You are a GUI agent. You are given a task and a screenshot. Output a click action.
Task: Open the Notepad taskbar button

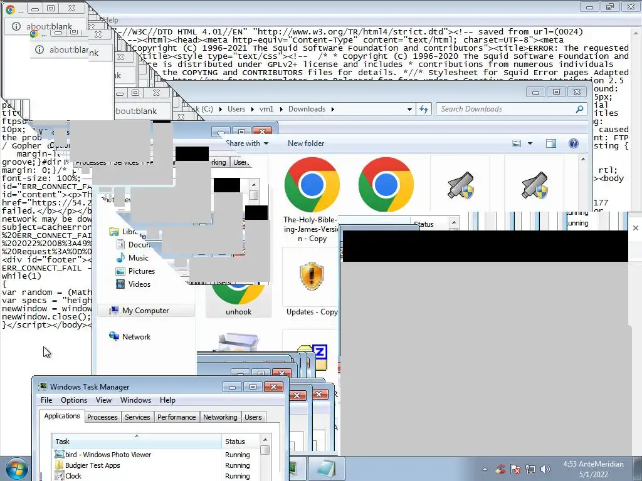[x=326, y=468]
